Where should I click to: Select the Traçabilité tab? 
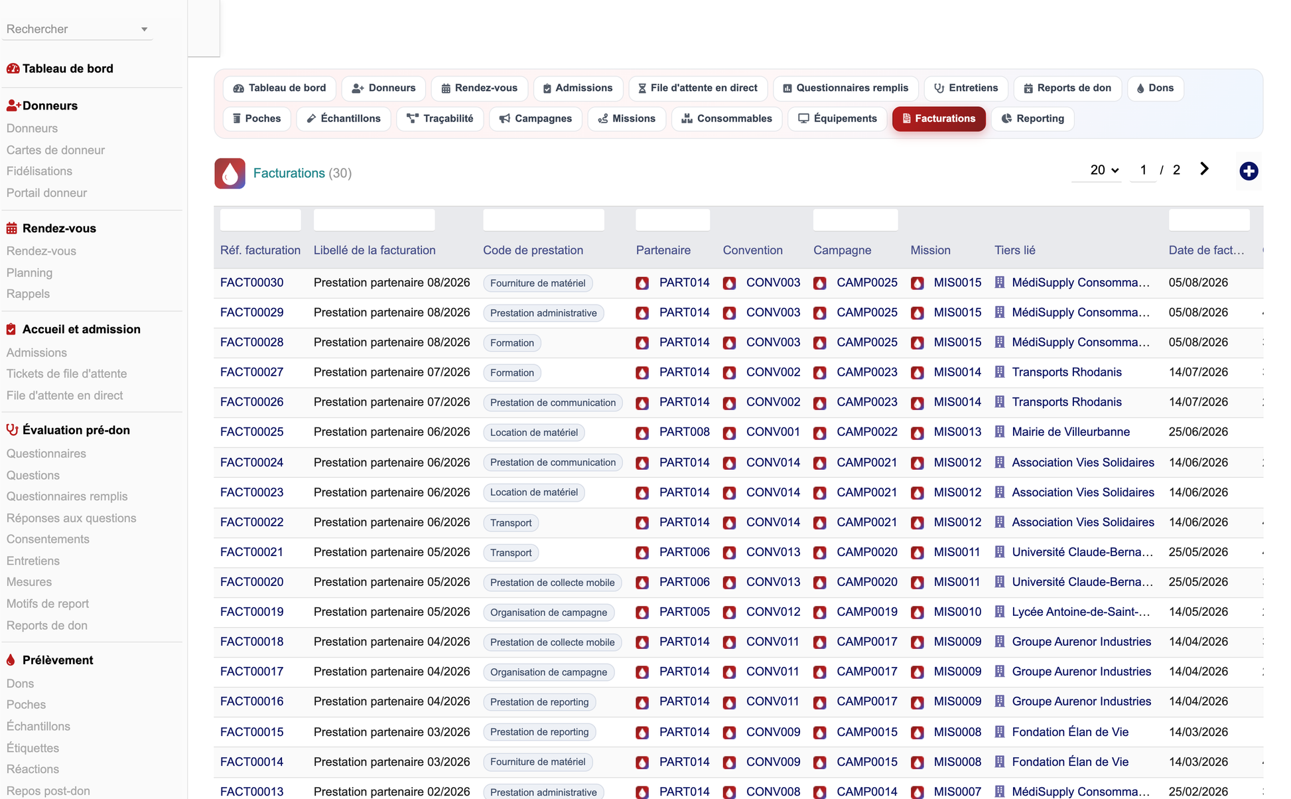click(440, 118)
